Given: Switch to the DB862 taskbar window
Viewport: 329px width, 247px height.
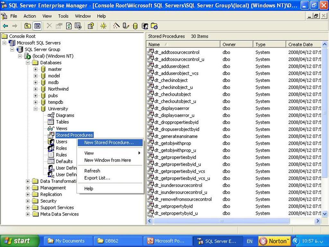Looking at the screenshot, I should (x=118, y=241).
